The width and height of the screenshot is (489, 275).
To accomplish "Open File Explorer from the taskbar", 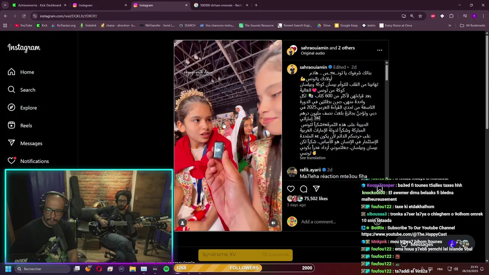I will (x=133, y=269).
